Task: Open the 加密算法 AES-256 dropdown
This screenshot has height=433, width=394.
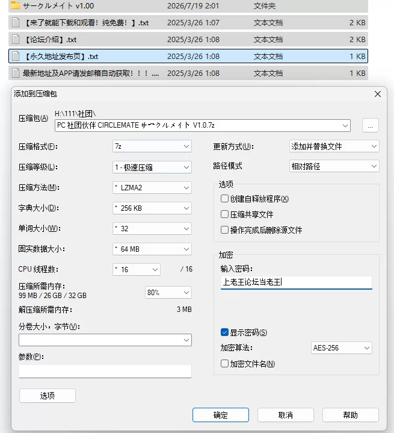Action: pos(342,348)
